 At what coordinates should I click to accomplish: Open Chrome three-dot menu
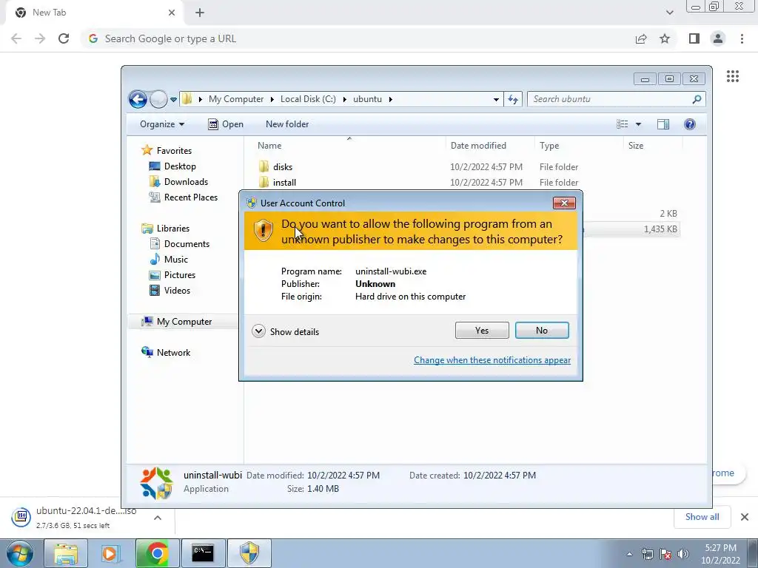click(x=742, y=38)
